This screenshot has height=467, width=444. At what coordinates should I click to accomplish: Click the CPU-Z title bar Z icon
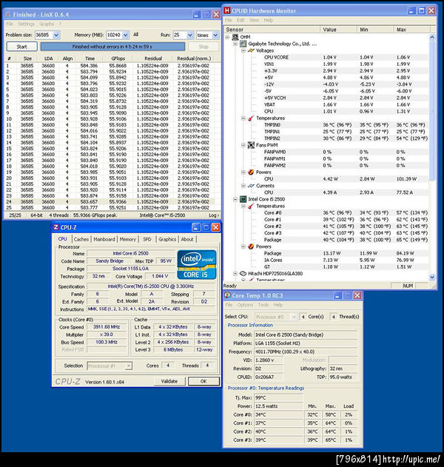(55, 227)
